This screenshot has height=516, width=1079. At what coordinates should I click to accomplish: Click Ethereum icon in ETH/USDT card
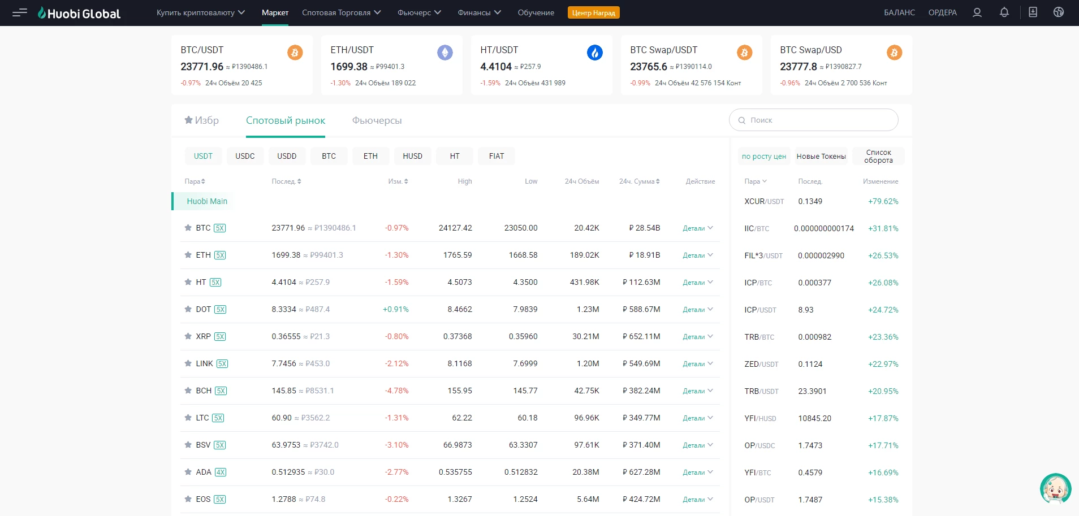445,53
